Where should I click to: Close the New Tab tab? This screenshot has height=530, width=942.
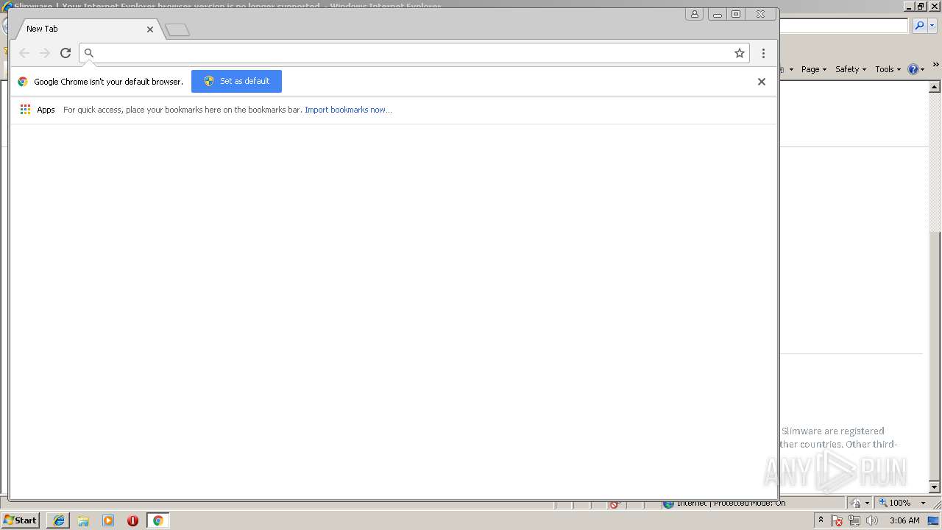point(150,29)
